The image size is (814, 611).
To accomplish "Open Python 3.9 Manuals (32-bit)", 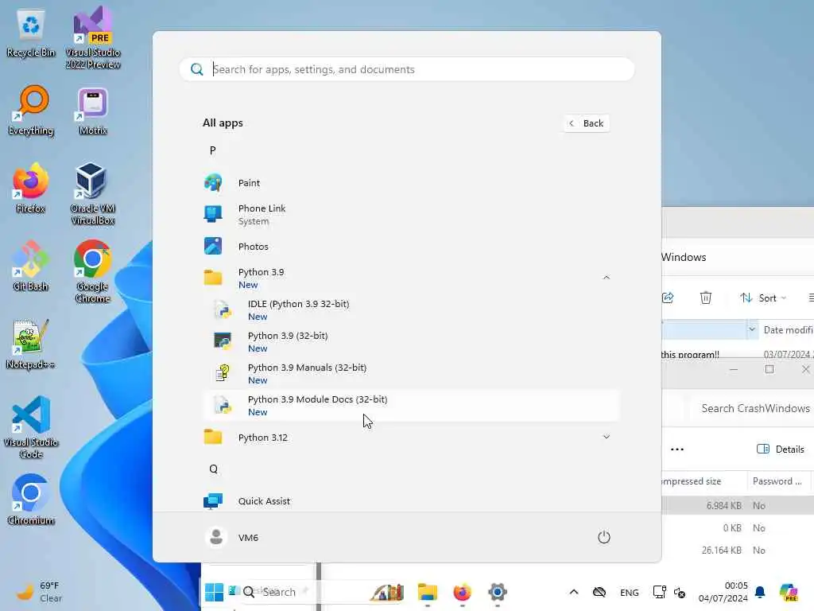I will click(411, 374).
